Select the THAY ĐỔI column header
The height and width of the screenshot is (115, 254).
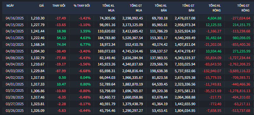59,6
